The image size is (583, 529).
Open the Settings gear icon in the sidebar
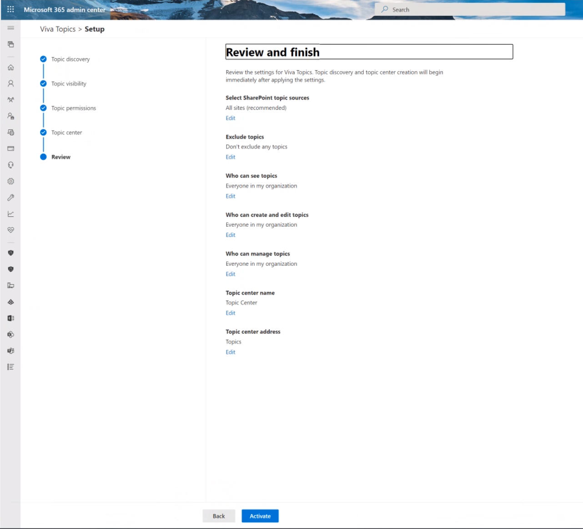[x=10, y=181]
